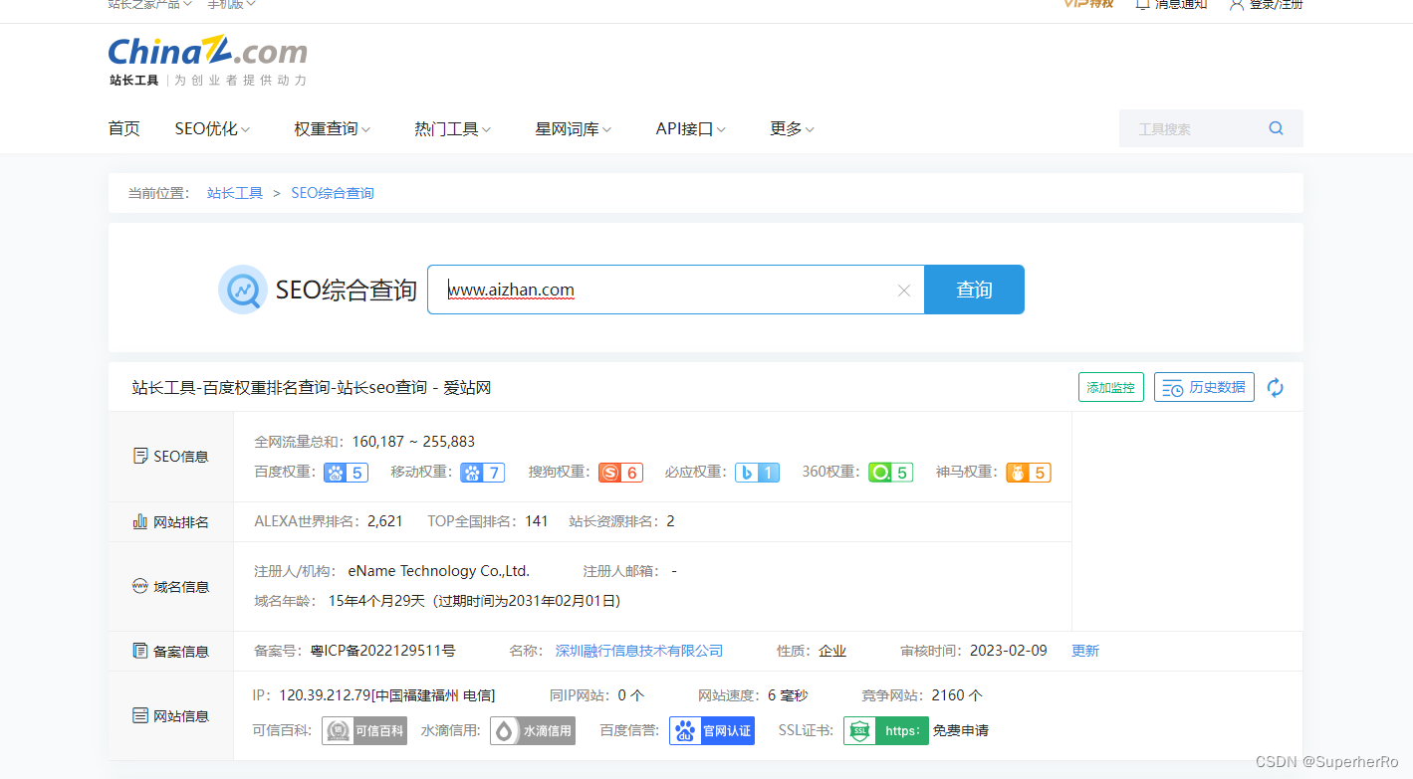Image resolution: width=1413 pixels, height=779 pixels.
Task: Click the mobile weight badge showing 7
Action: click(482, 473)
